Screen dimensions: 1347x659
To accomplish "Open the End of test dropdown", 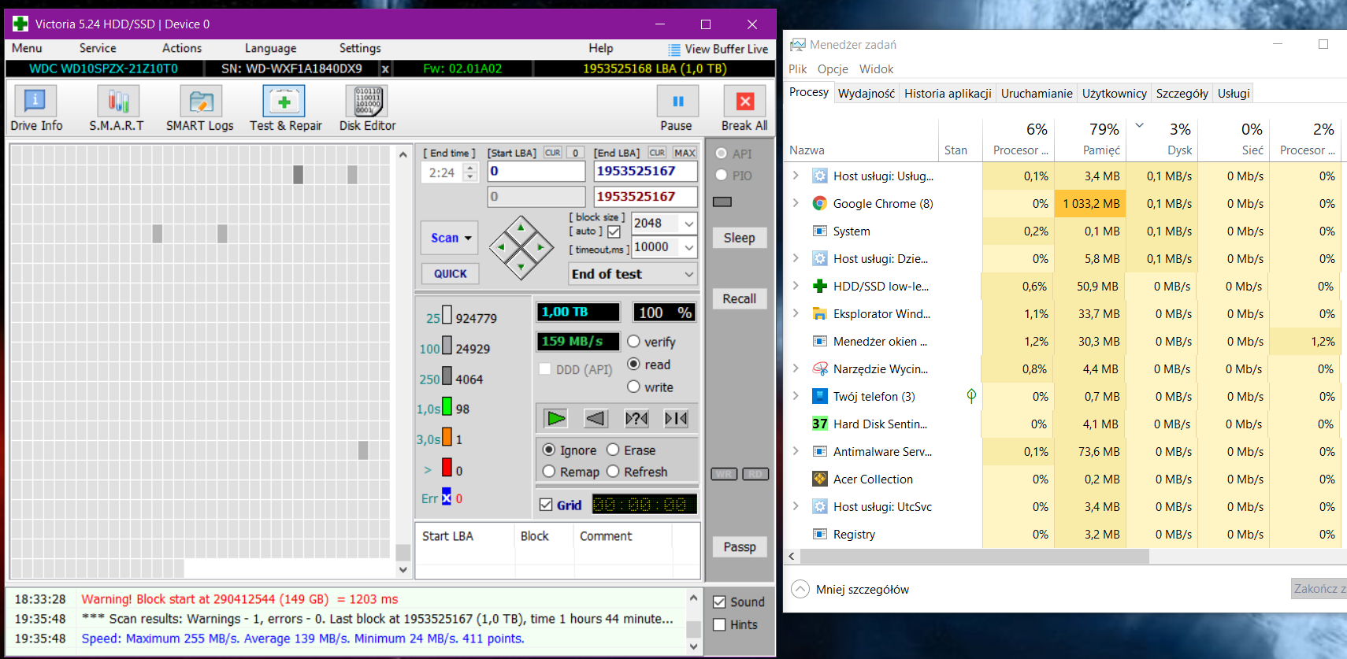I will (689, 274).
